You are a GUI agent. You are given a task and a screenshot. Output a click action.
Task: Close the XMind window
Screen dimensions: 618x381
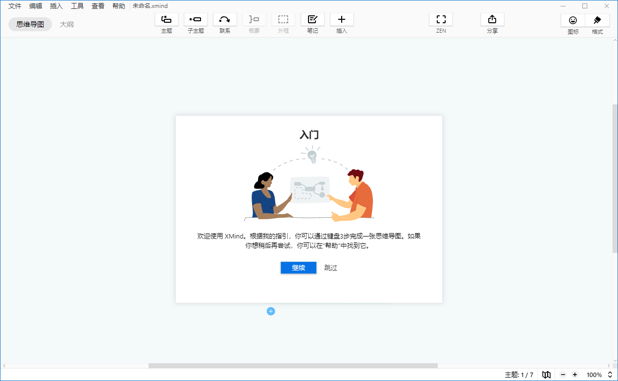(607, 6)
